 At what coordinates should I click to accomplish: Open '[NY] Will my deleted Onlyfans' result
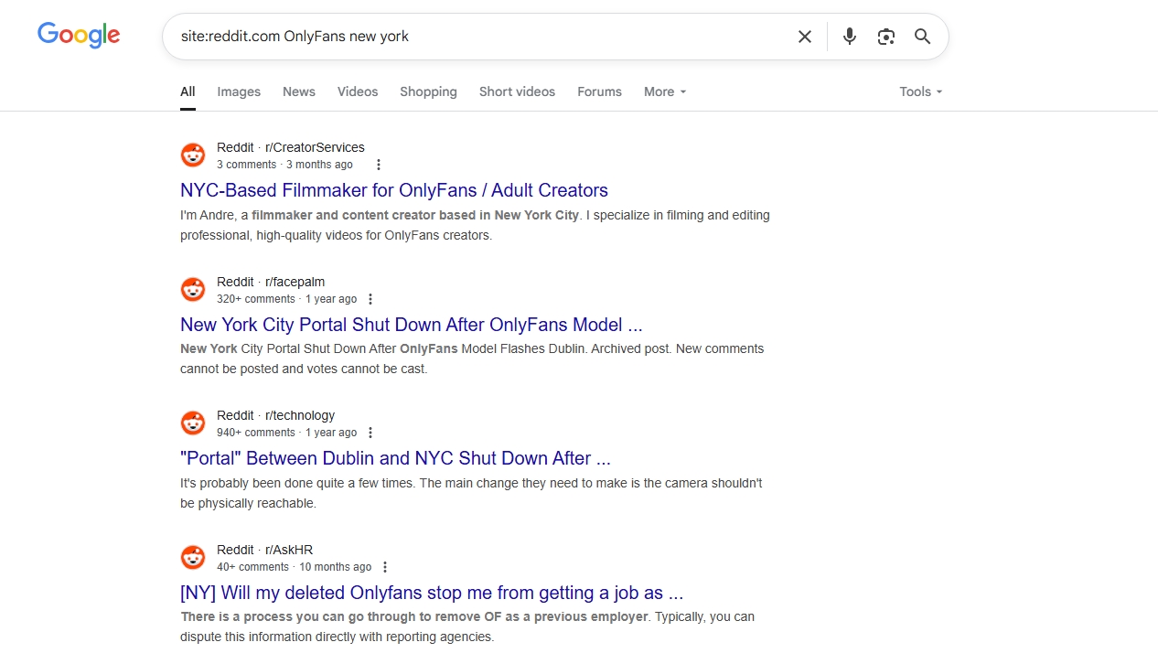tap(432, 593)
